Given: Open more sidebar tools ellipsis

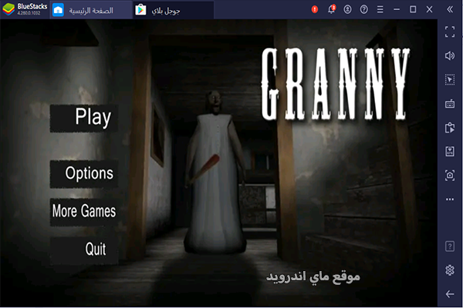Looking at the screenshot, I should (x=450, y=199).
